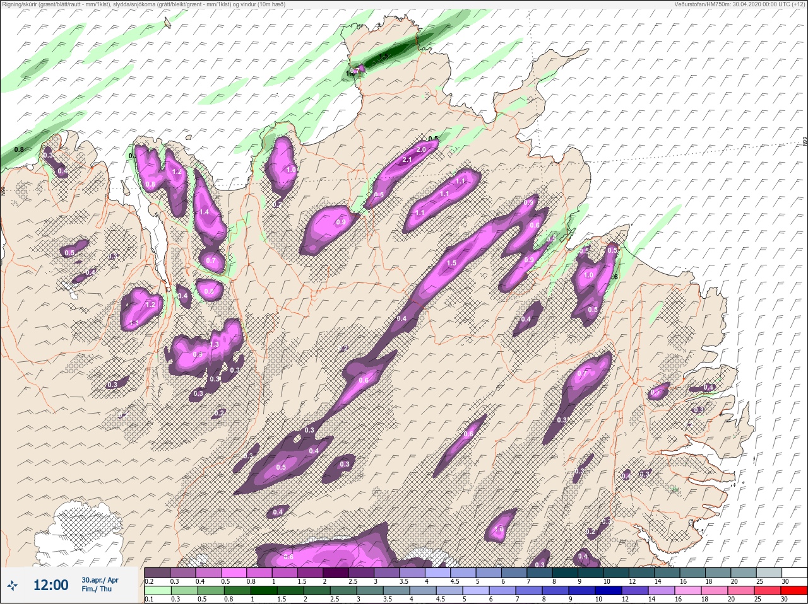Select the pale green 0.1 rain legend swatch
808x604 pixels.
[x=157, y=590]
